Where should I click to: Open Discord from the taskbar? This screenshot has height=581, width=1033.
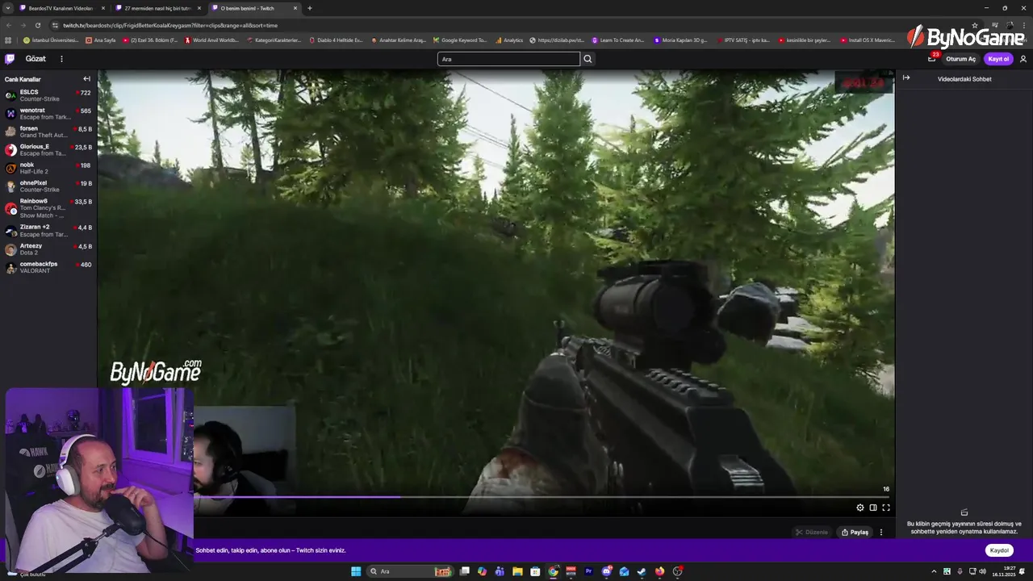point(606,571)
